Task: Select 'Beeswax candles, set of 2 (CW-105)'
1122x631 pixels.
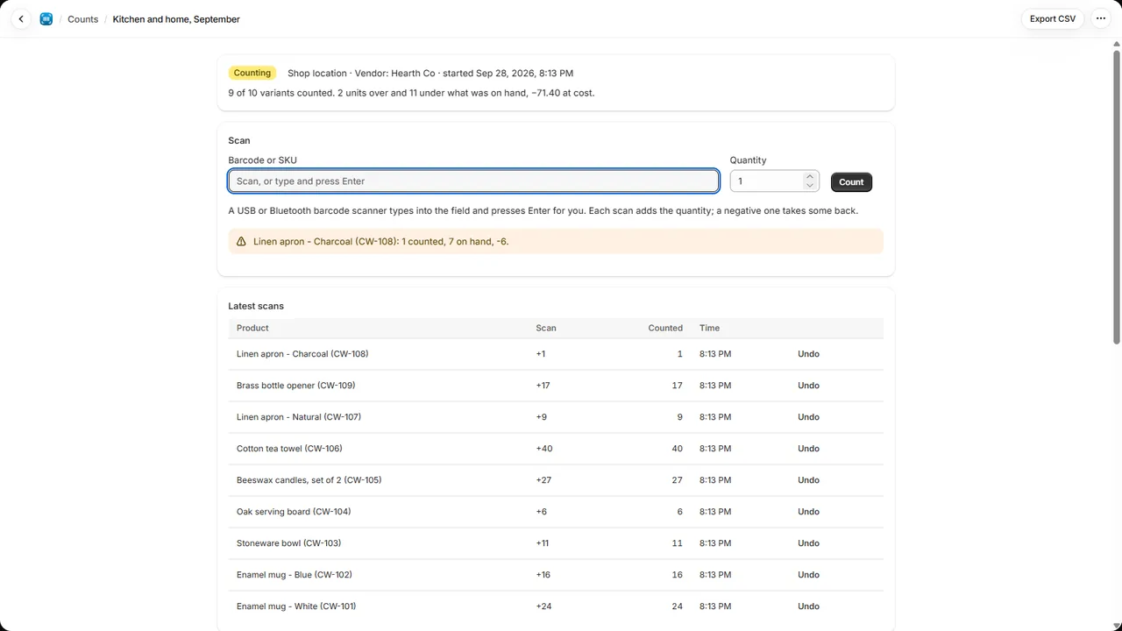Action: coord(309,480)
